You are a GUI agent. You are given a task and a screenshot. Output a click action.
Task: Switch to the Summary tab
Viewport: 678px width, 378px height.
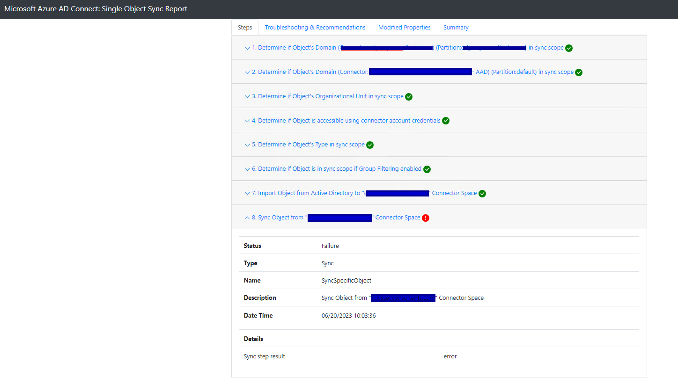click(456, 27)
